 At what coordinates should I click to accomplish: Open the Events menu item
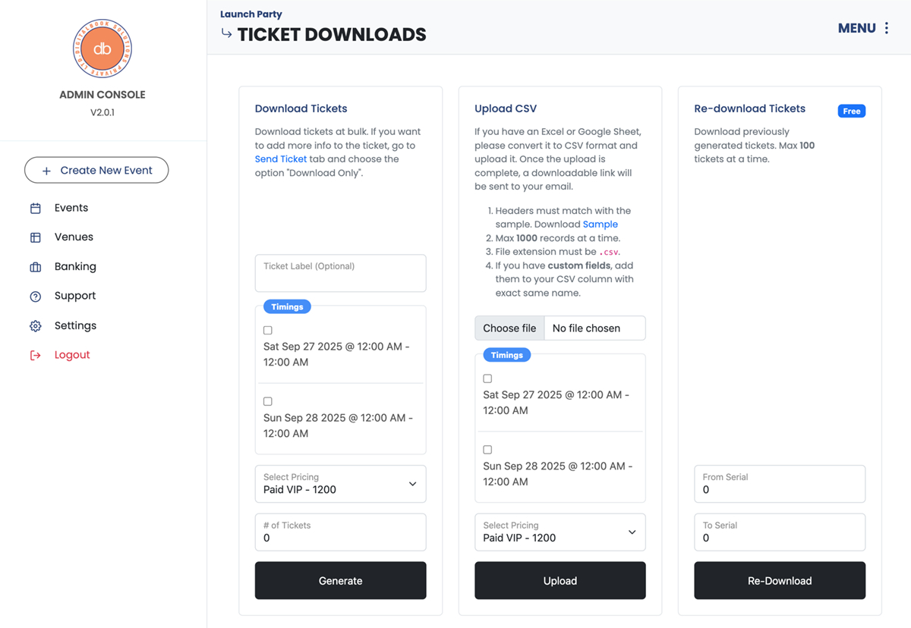tap(71, 208)
